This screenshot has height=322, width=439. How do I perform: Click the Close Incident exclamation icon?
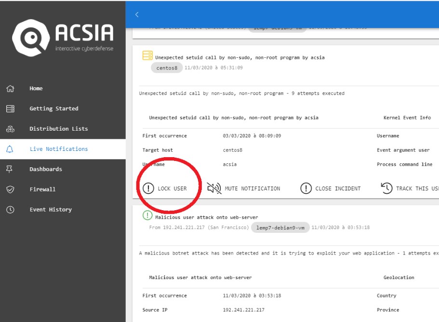coord(306,188)
